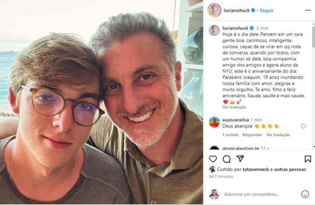The height and width of the screenshot is (205, 315).
Task: Follow the account with the Seguir link
Action: point(266,10)
